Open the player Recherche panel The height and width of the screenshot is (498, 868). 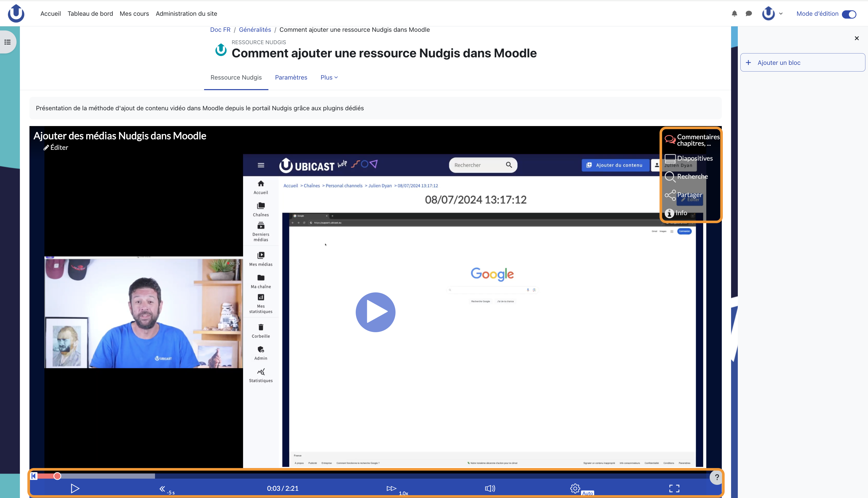(686, 176)
